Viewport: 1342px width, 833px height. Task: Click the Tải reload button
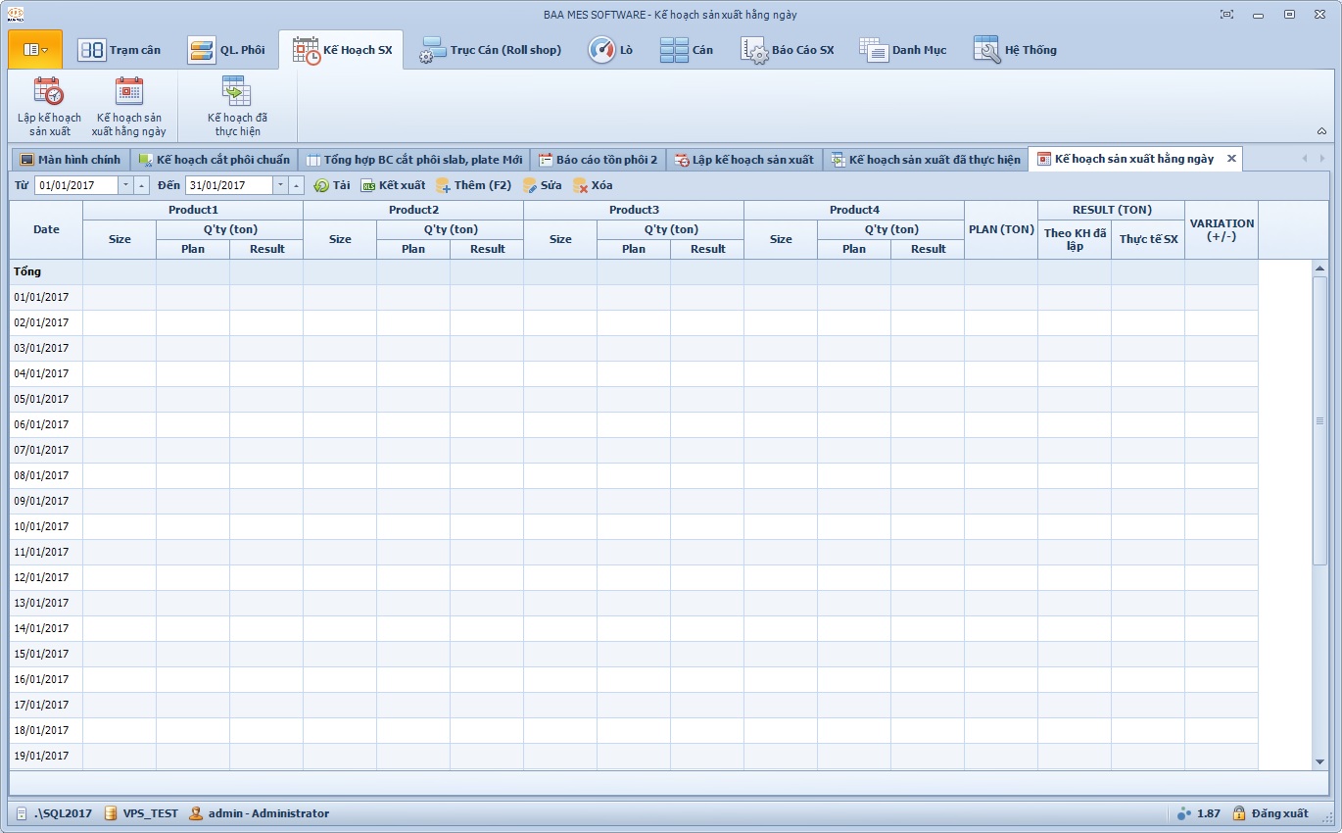tap(332, 185)
